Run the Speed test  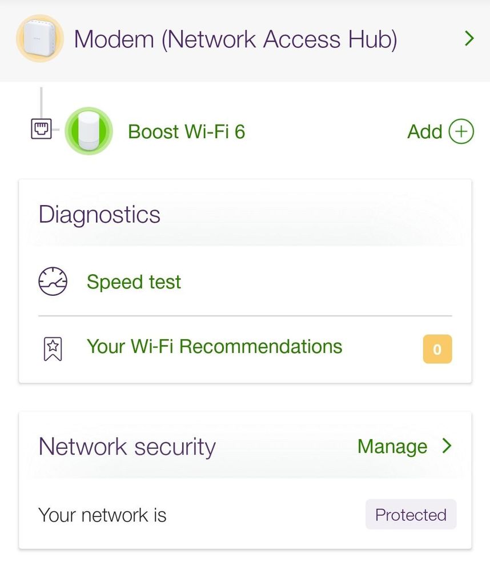[134, 282]
